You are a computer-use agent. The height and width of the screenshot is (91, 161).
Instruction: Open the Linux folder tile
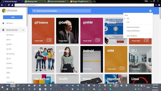pos(140,79)
